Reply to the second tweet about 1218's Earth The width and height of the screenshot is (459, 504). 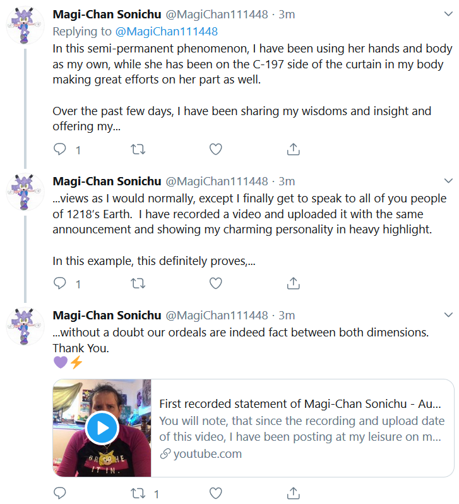(x=60, y=283)
